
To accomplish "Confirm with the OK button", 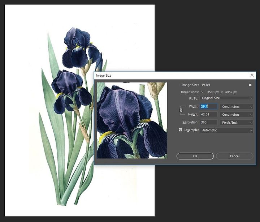I will click(195, 156).
